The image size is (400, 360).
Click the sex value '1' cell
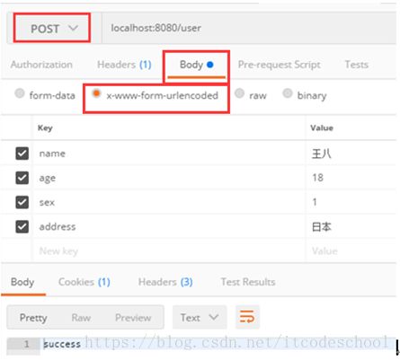click(351, 202)
